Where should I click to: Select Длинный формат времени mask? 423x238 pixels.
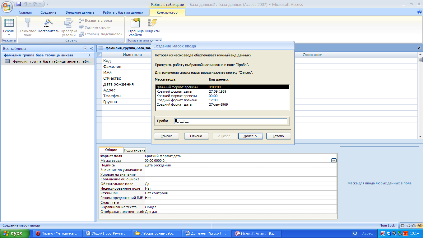click(222, 87)
